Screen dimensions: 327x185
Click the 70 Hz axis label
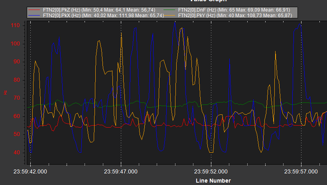tap(17, 98)
